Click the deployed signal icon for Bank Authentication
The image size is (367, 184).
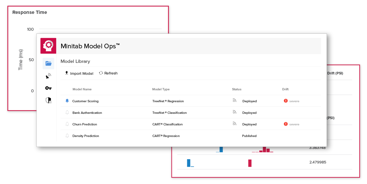[234, 113]
